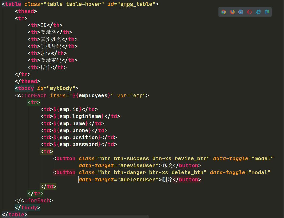This screenshot has width=284, height=218.
Task: Click the 手机号码 header text
Action: coord(51,46)
